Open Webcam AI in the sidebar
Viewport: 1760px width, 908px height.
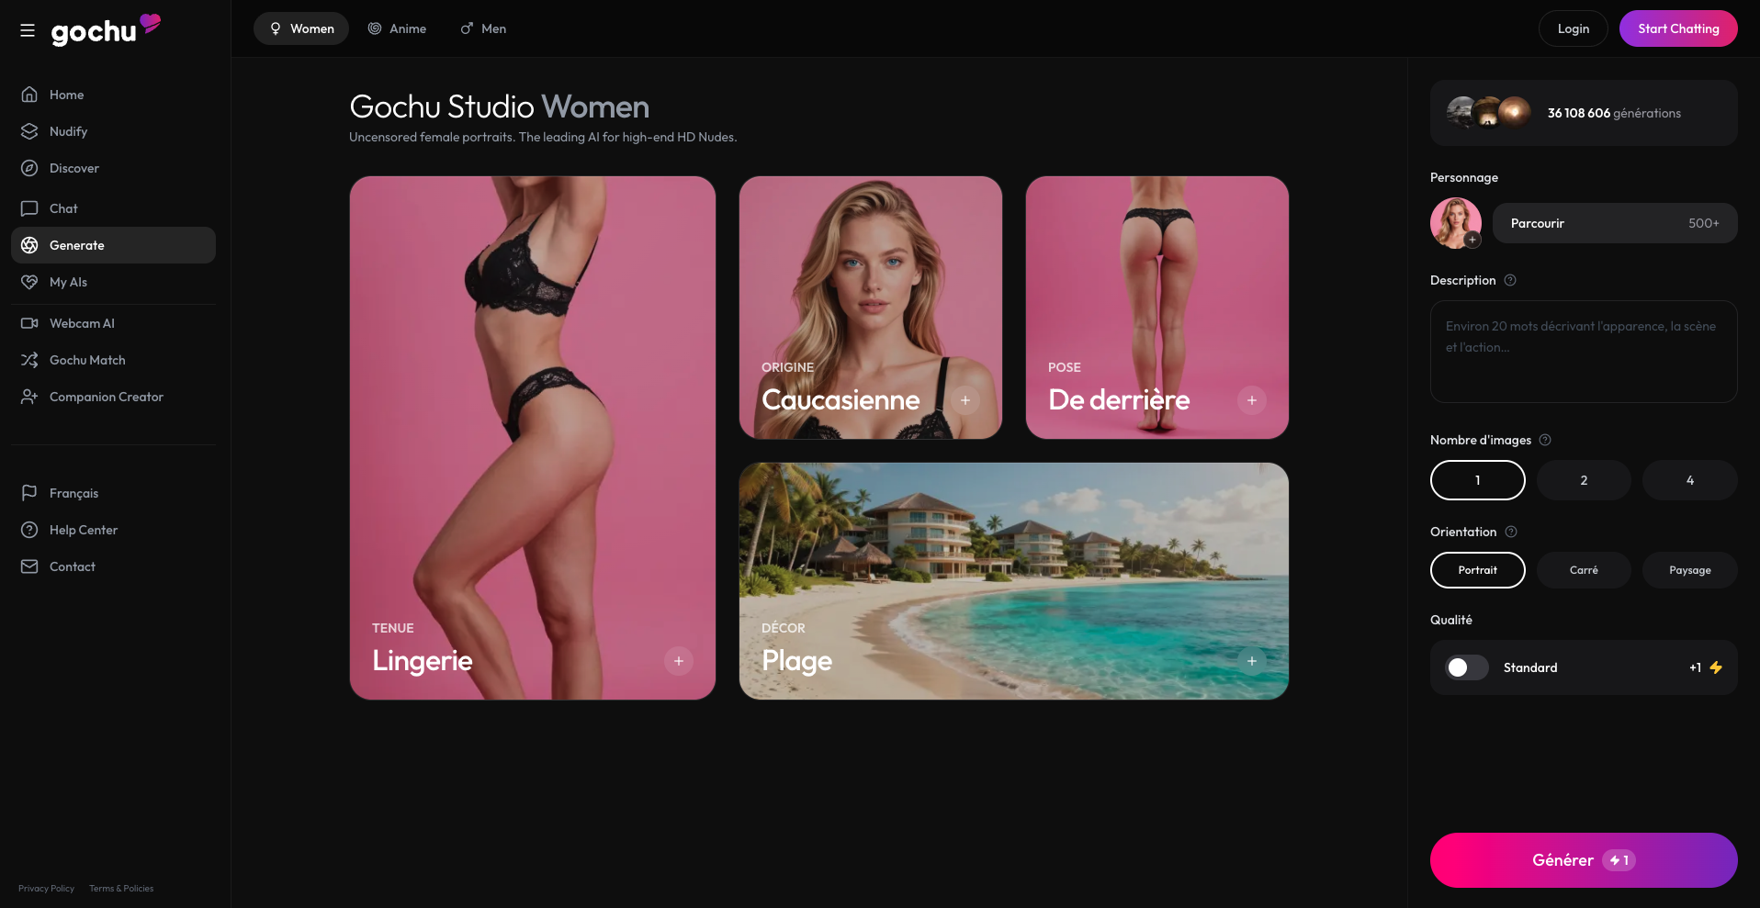pos(113,323)
